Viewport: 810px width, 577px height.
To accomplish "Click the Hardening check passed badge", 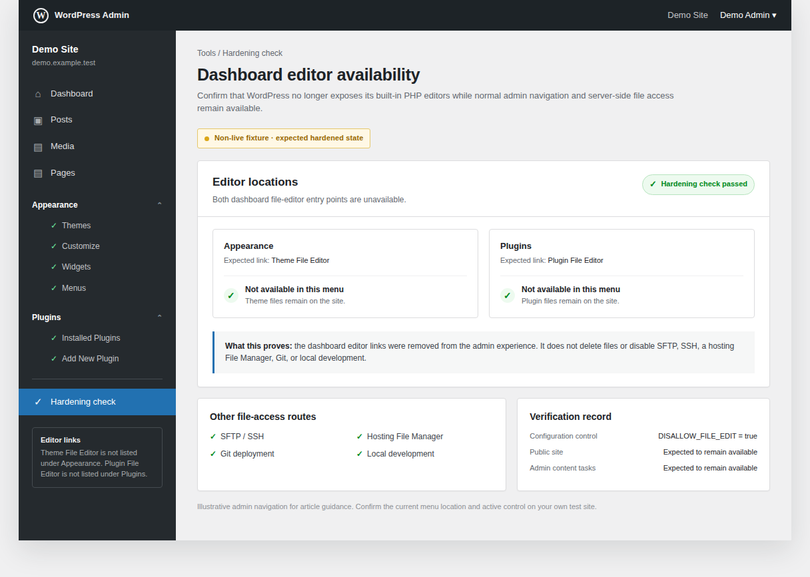I will click(698, 184).
